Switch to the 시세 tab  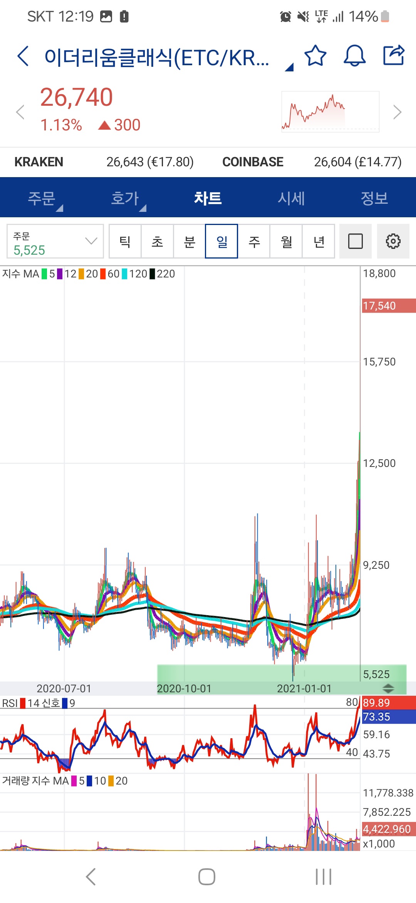(x=291, y=198)
